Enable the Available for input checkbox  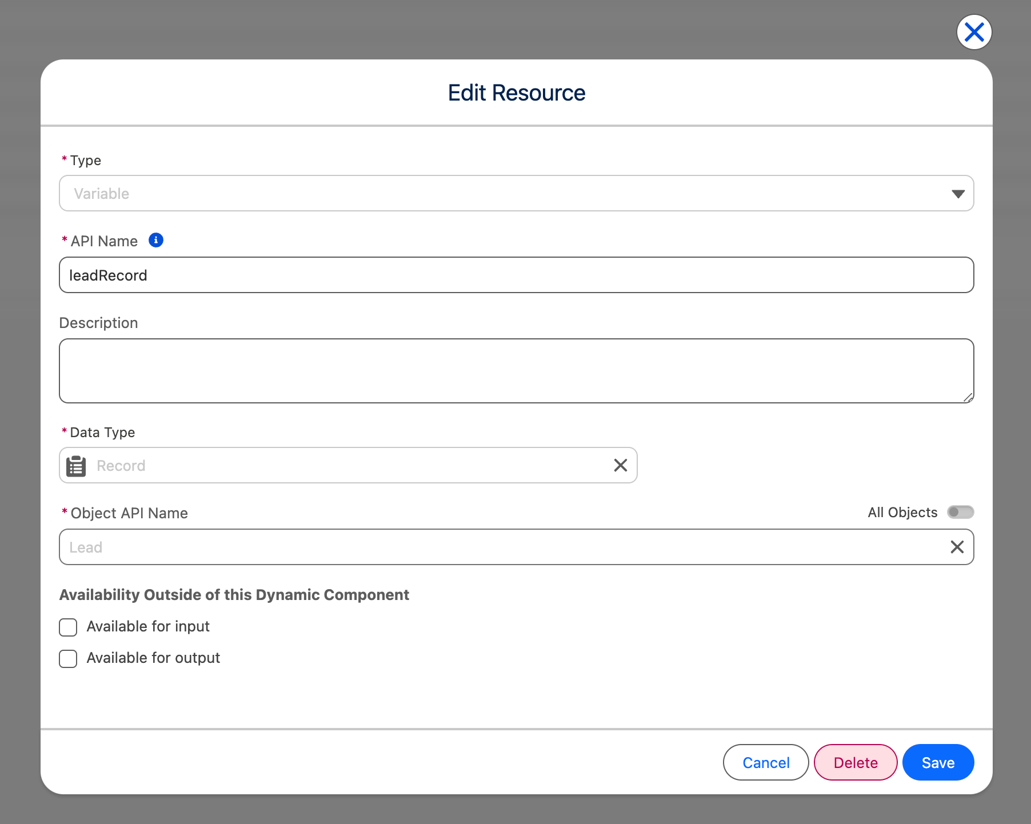(68, 627)
